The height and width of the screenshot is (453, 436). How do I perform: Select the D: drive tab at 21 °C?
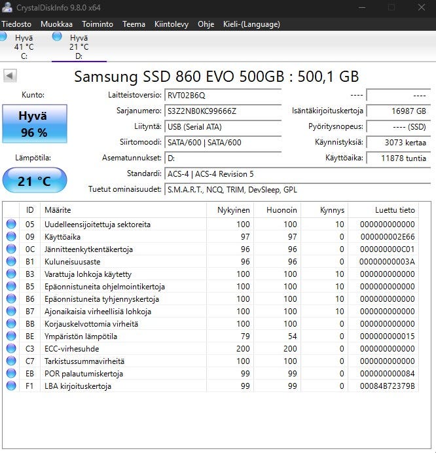click(79, 47)
